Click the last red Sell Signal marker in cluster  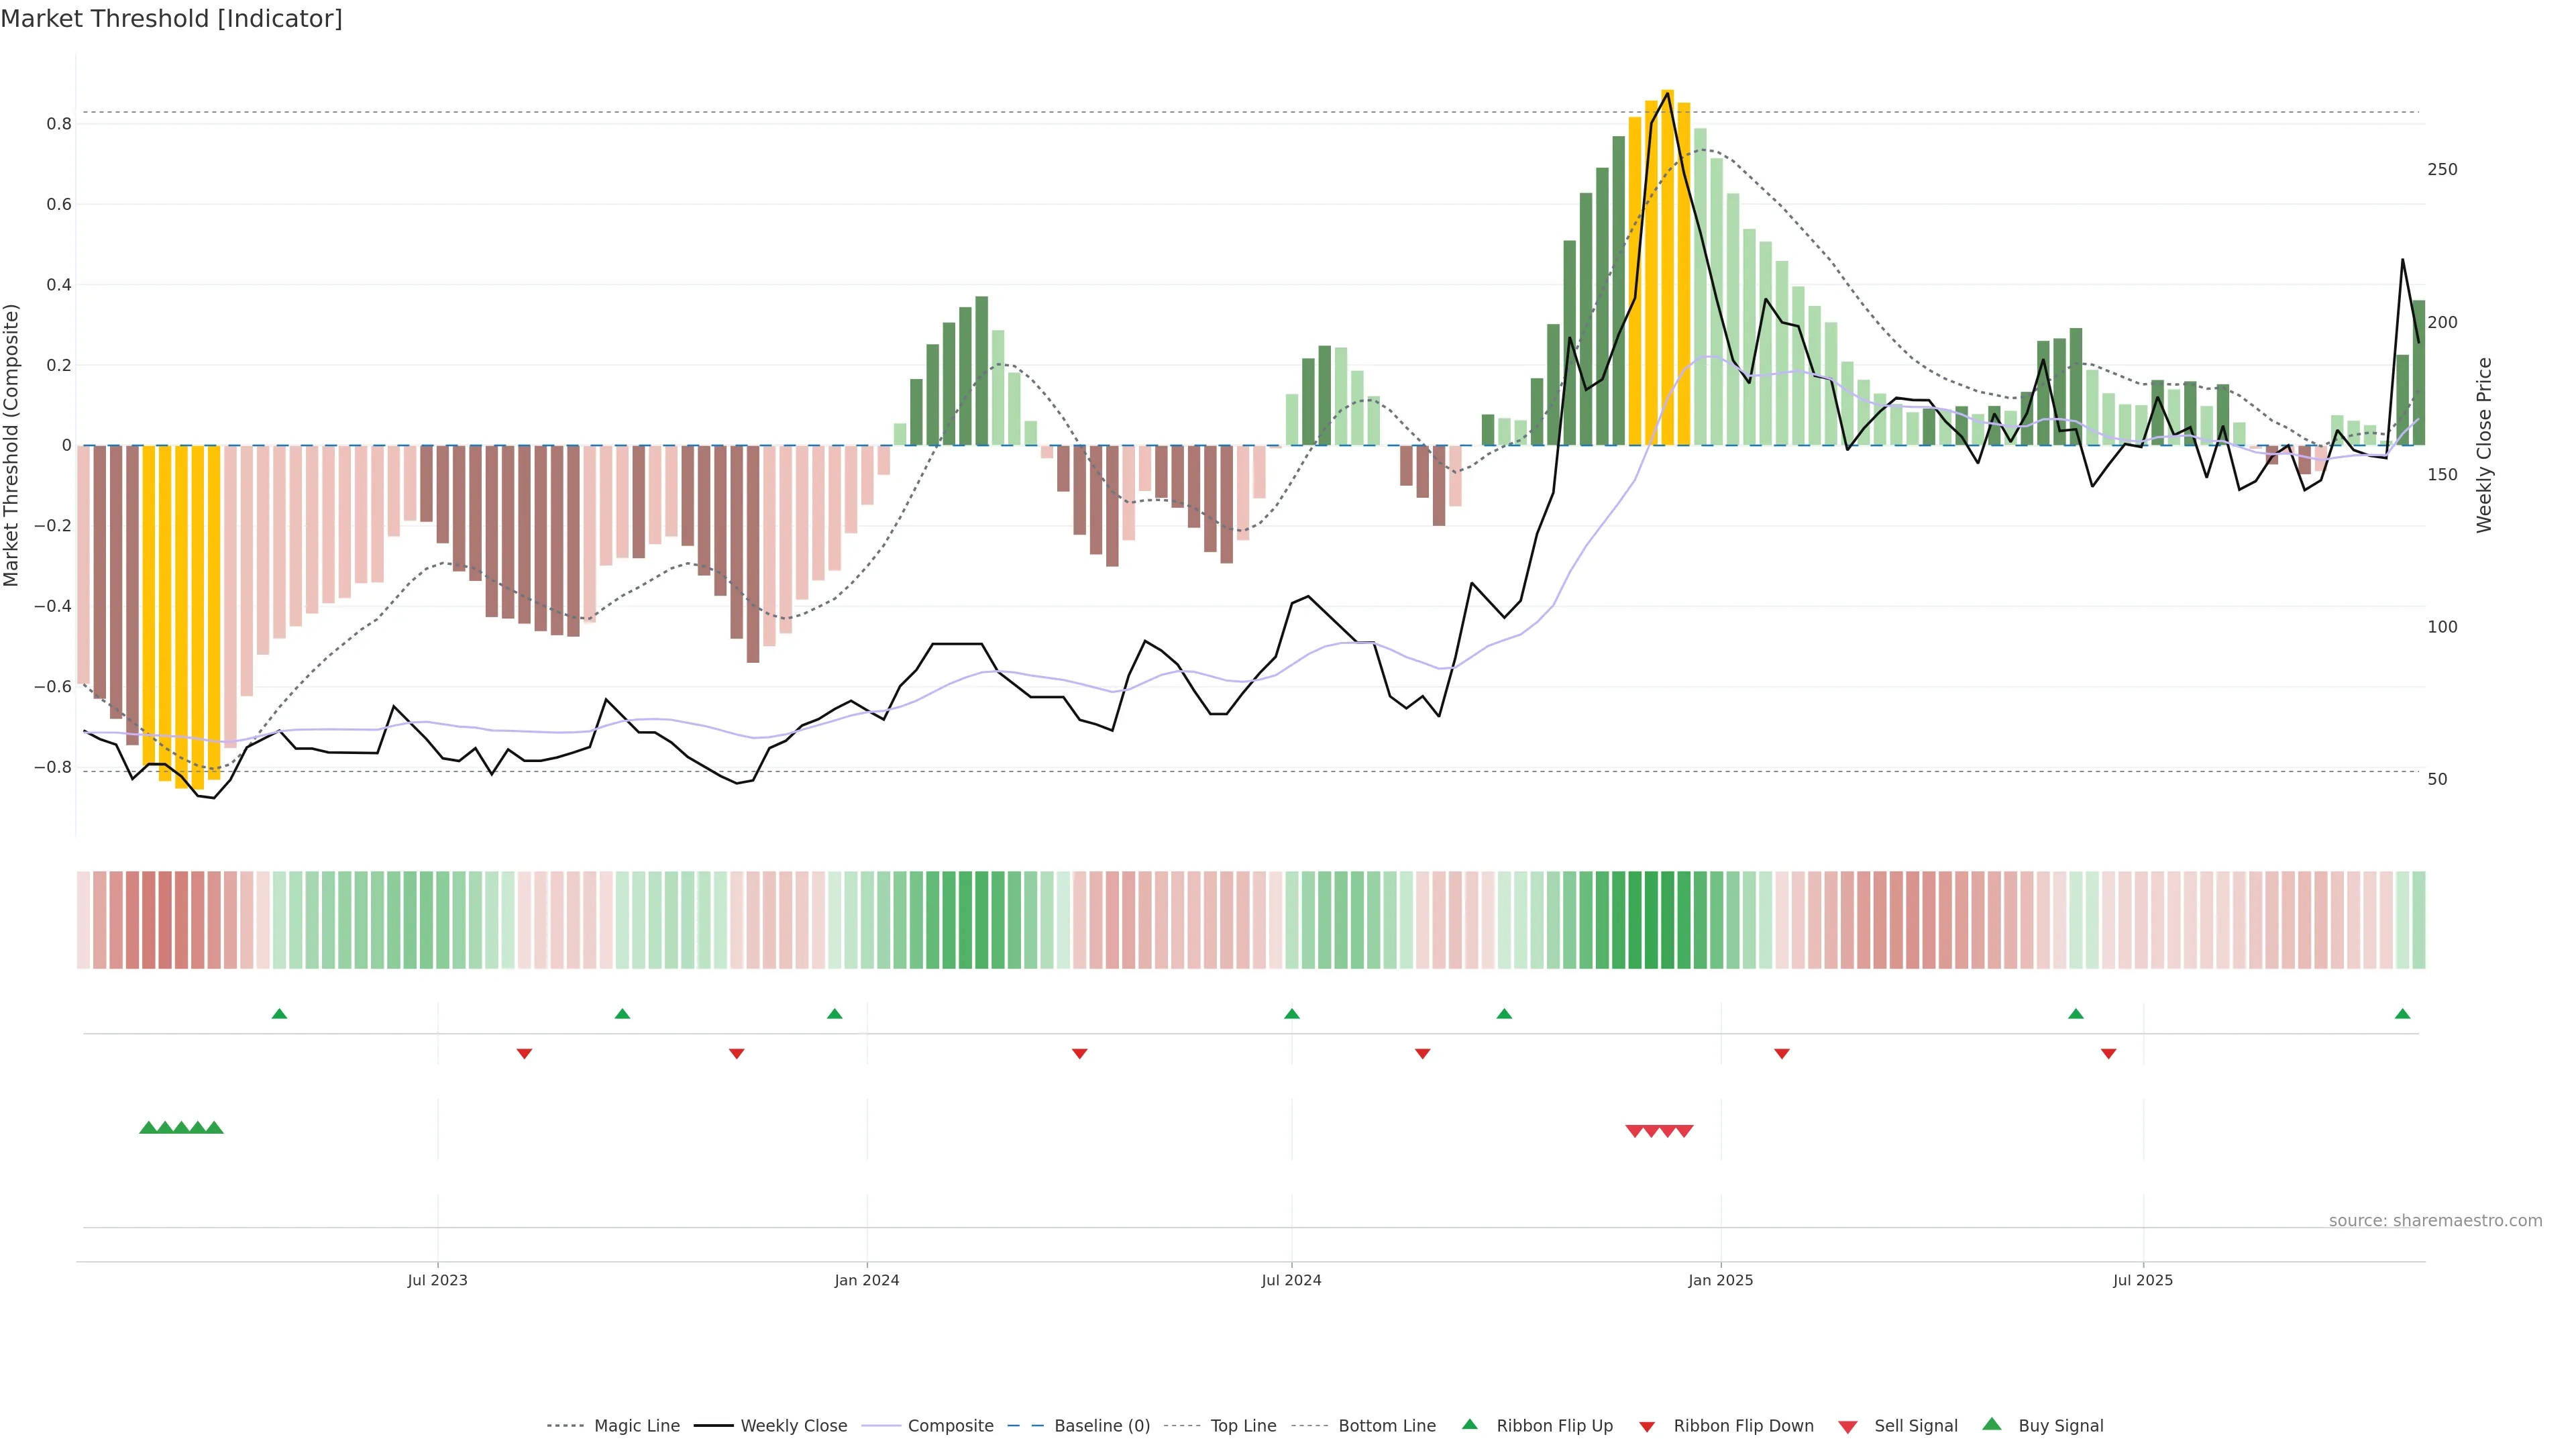pyautogui.click(x=1684, y=1131)
